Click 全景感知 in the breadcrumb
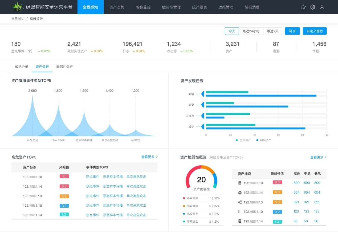338x232 pixels. click(x=18, y=19)
